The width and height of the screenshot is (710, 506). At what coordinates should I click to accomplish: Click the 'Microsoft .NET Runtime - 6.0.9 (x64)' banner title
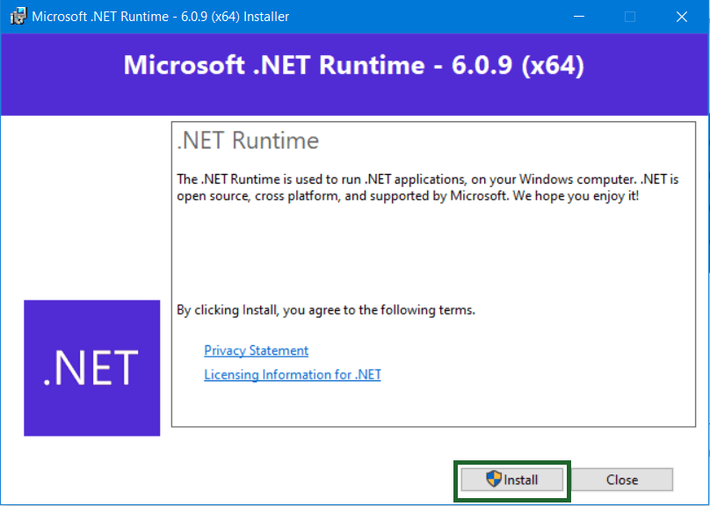(354, 65)
